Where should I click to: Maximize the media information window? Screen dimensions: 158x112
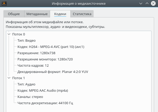[x=147, y=4]
